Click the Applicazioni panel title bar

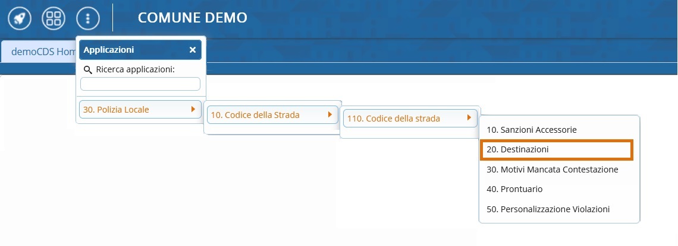[x=131, y=50]
